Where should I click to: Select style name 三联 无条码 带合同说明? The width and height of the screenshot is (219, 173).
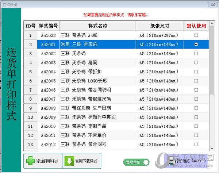pyautogui.click(x=86, y=90)
